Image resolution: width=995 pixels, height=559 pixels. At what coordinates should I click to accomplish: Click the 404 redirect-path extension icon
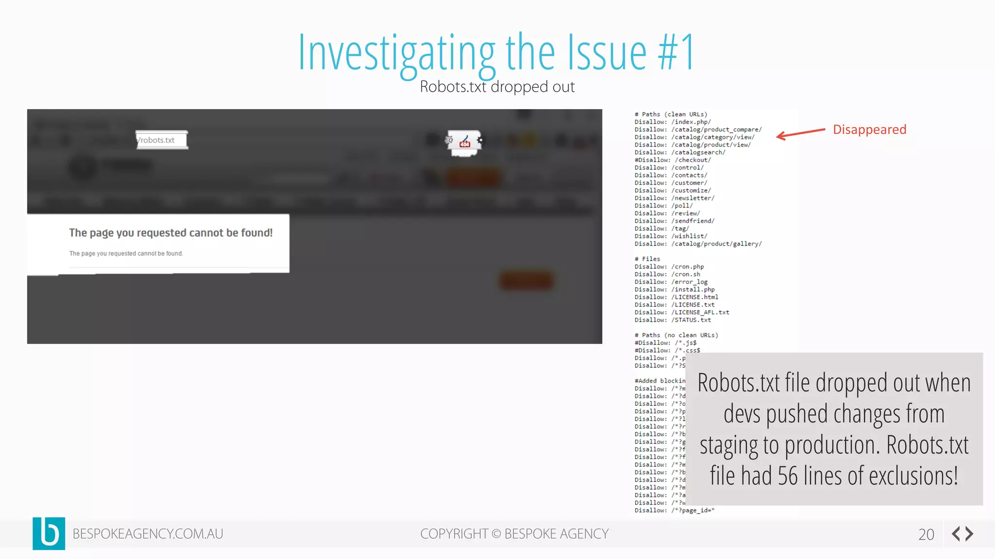[x=465, y=141]
